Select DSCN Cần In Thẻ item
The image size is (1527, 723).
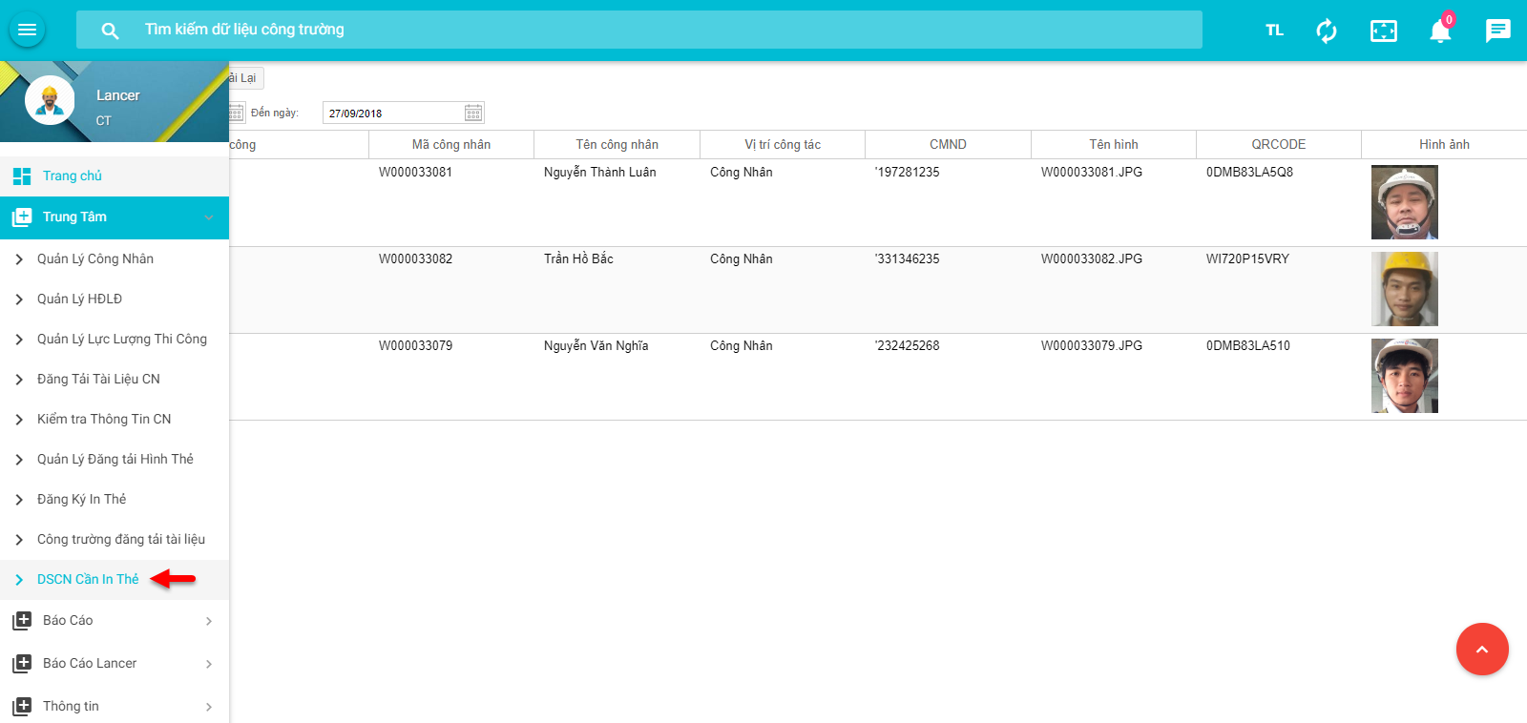point(88,580)
